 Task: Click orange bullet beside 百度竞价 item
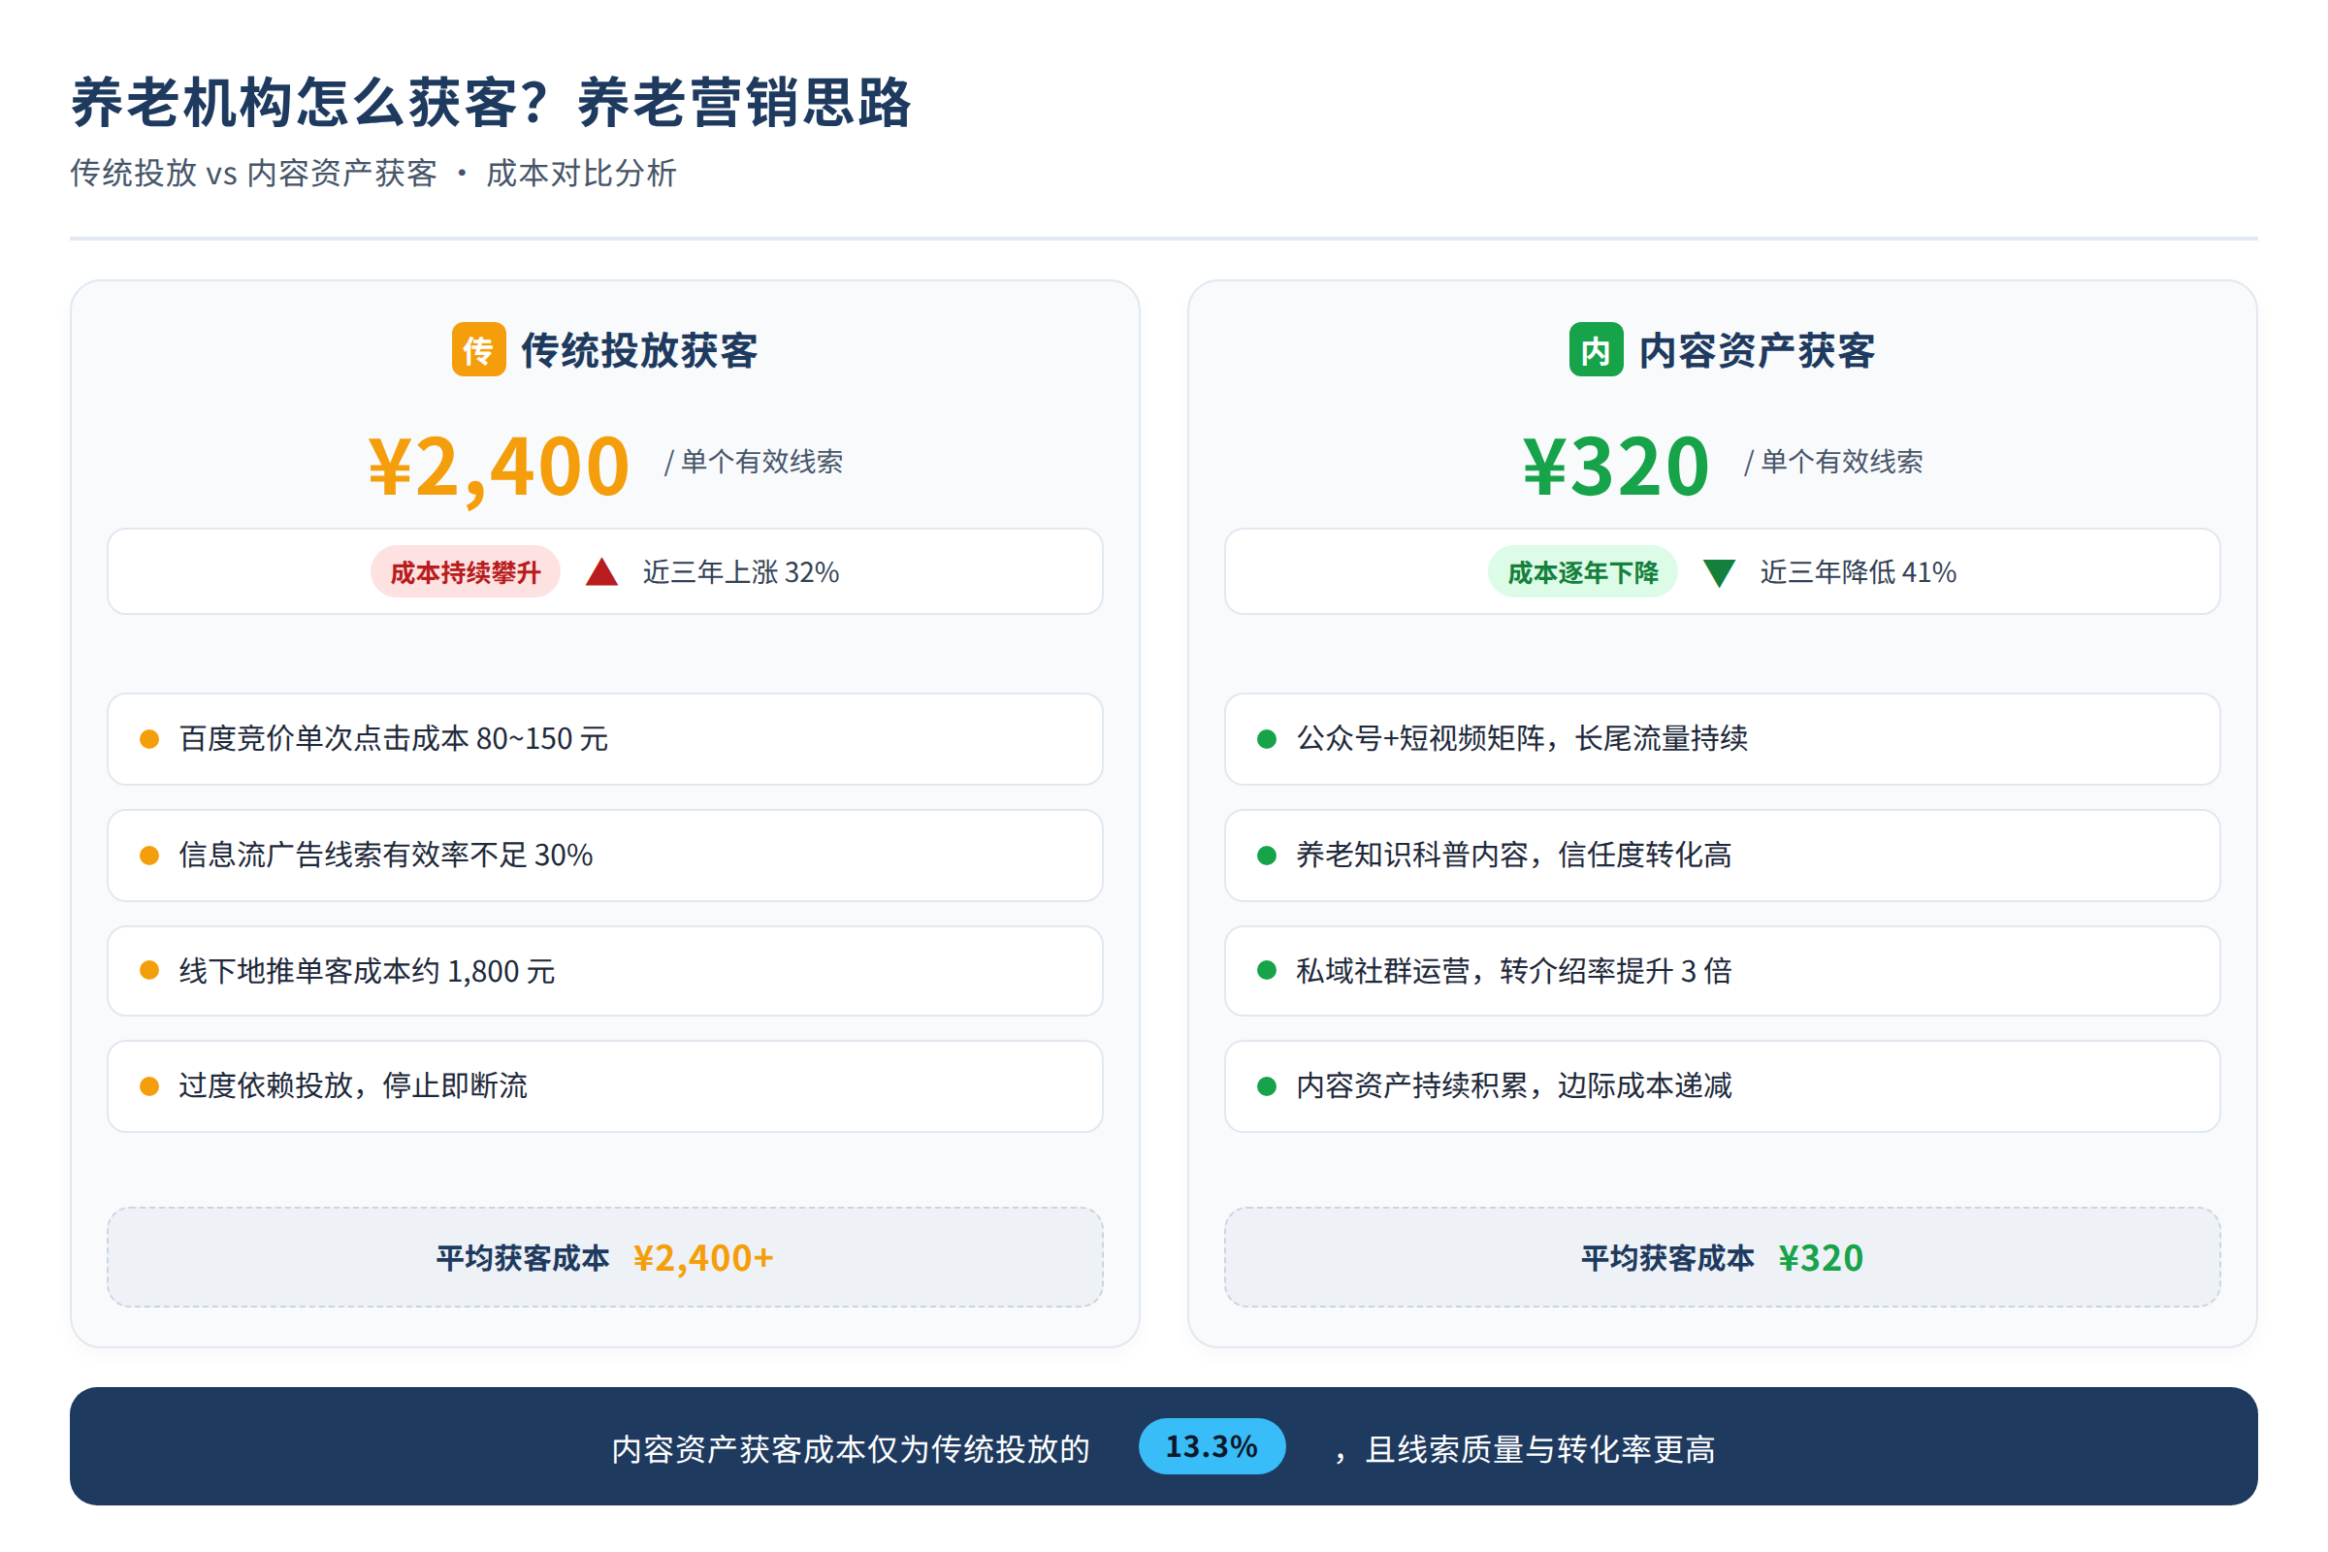[149, 739]
